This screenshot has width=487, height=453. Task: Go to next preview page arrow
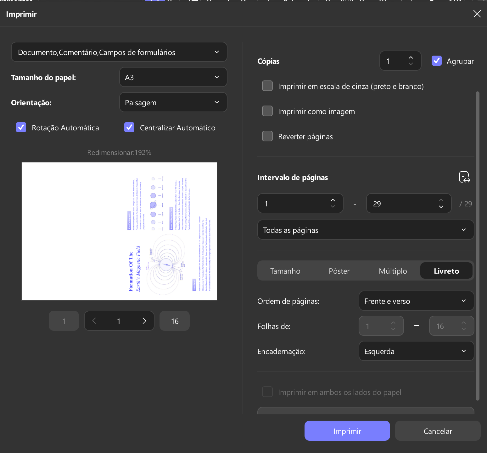coord(144,321)
